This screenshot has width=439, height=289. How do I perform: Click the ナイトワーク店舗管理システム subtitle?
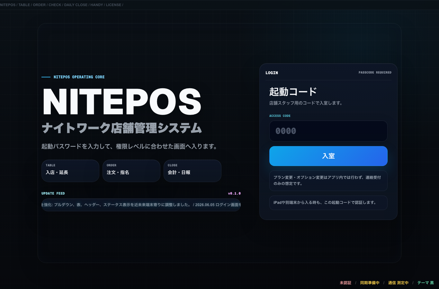coord(122,128)
